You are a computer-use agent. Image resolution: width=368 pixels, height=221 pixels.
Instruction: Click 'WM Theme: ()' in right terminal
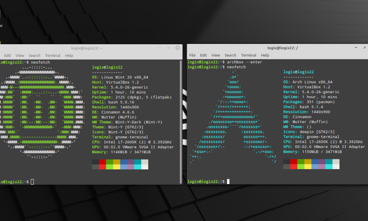(297, 127)
